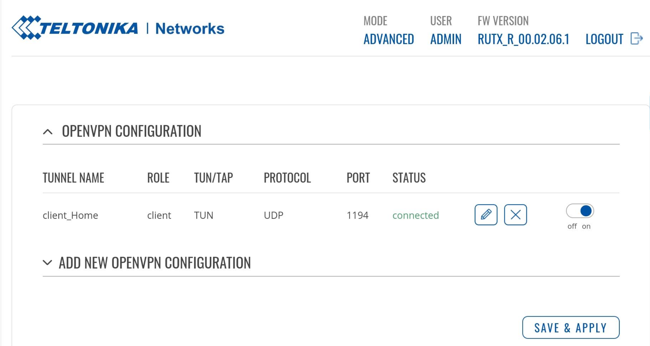This screenshot has height=346, width=650.
Task: Click the client_Home tunnel name
Action: coord(70,215)
